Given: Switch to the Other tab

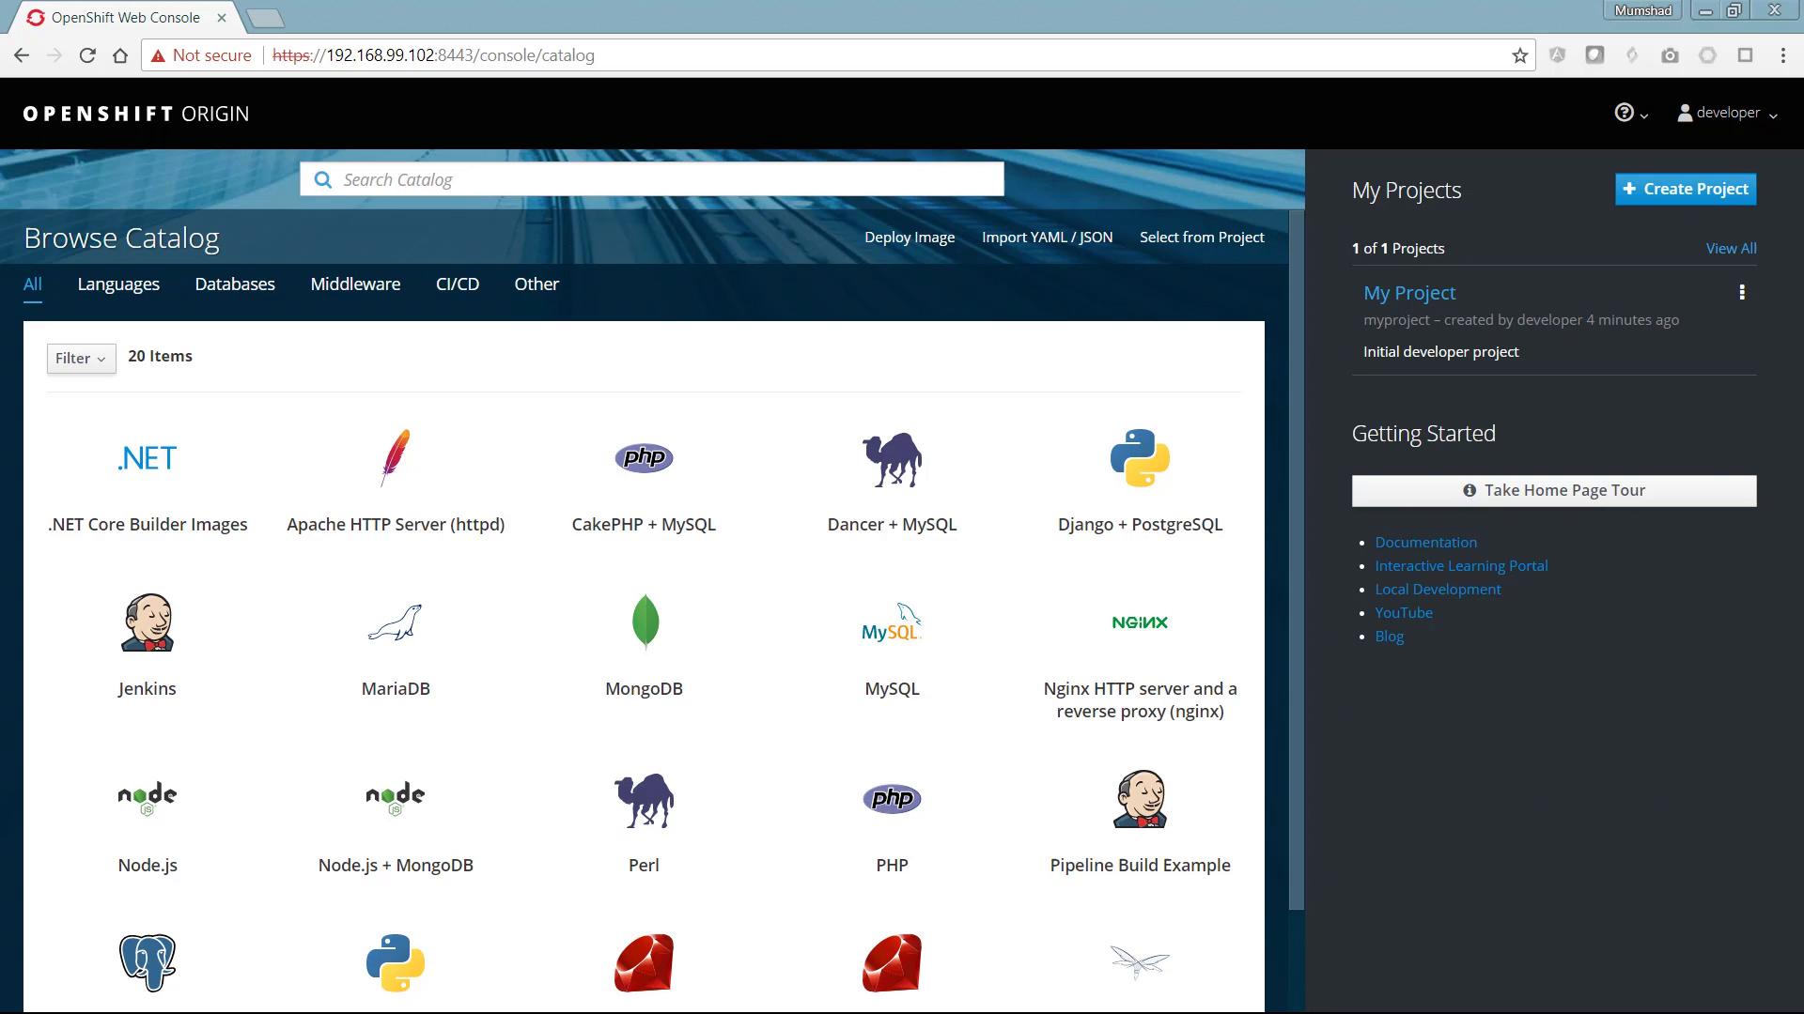Looking at the screenshot, I should 537,284.
